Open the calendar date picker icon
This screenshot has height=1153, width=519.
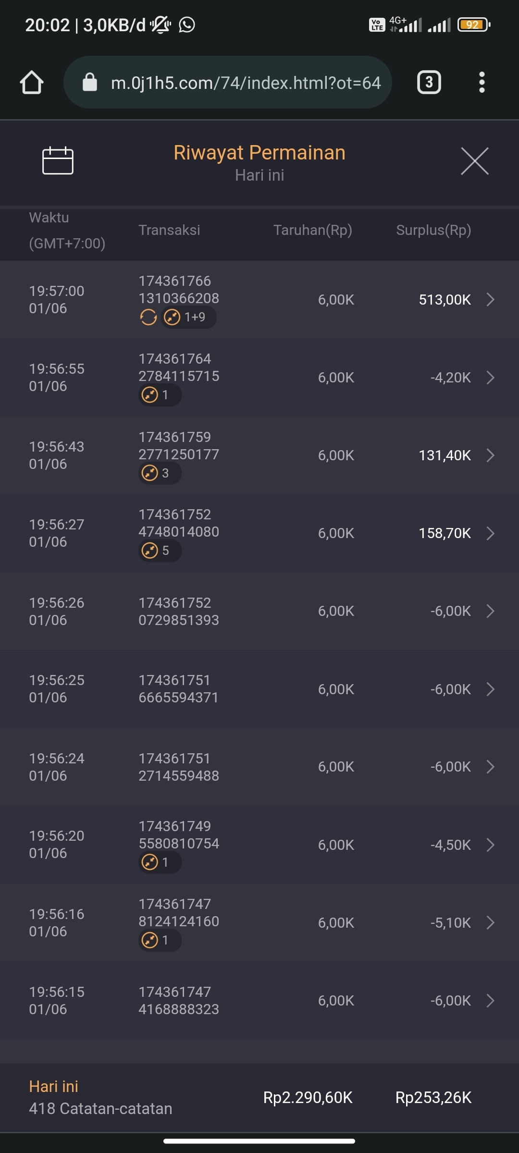[58, 160]
